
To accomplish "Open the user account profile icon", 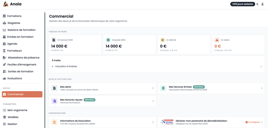I will click(x=262, y=4).
